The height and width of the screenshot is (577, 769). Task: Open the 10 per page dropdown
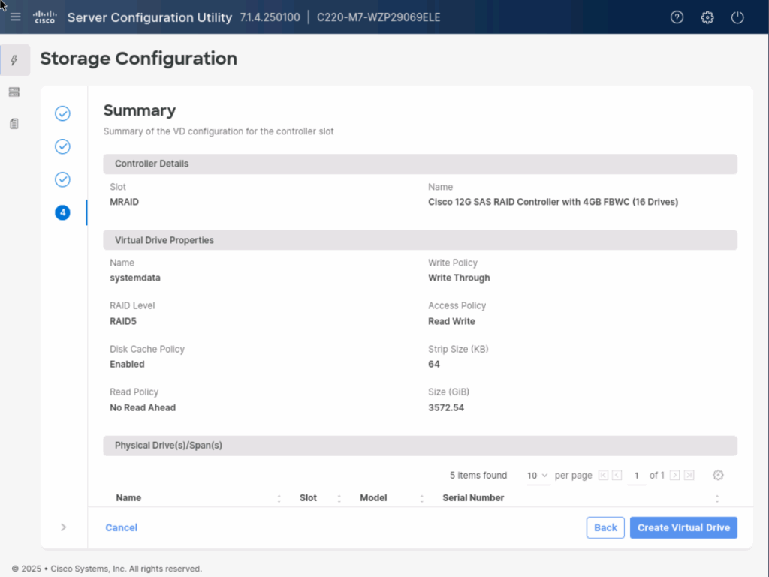[x=538, y=476]
